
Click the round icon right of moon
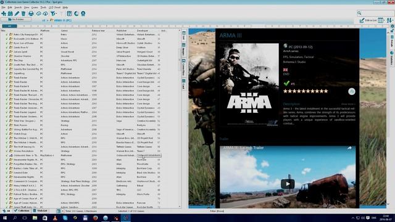(83, 14)
